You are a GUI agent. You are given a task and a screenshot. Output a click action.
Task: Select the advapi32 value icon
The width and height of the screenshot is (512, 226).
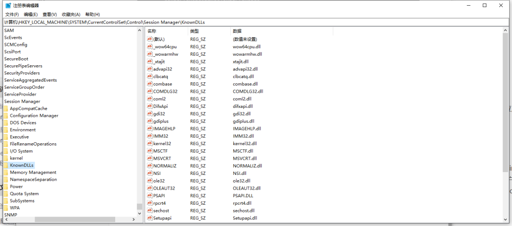[150, 69]
